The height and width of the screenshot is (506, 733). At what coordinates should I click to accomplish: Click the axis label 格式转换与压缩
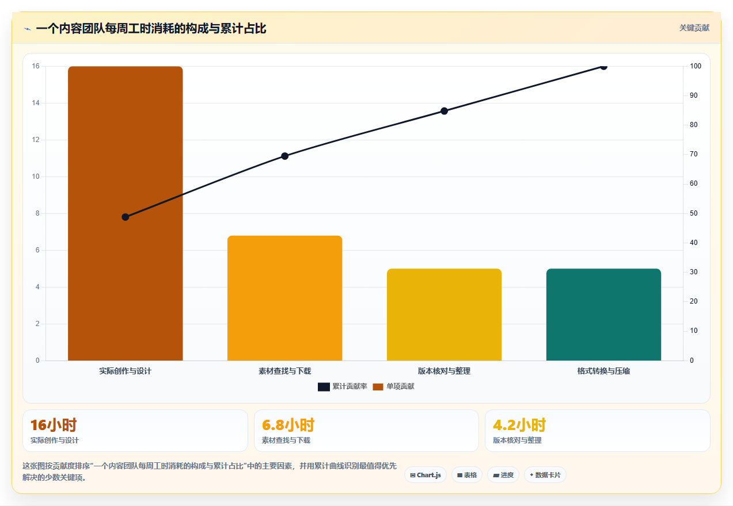point(603,371)
